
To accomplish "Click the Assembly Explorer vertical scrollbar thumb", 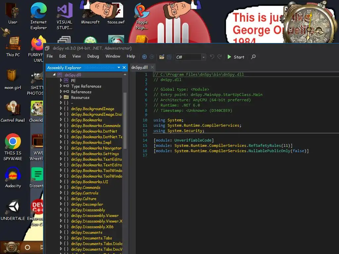I will click(x=125, y=120).
